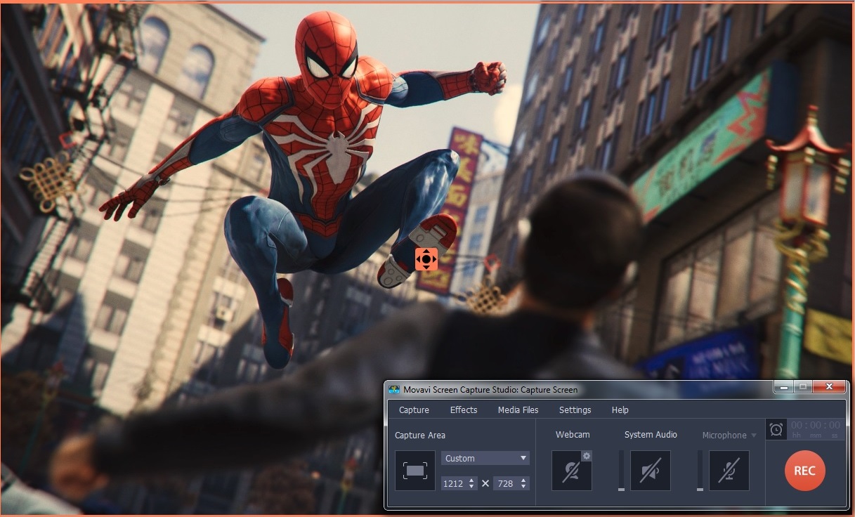Maximize the Movavi Screen Capture window

tap(803, 387)
